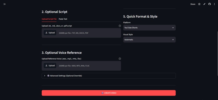Switch to the Upload Script File tab
Screen dimensions: 218x100
click(49, 19)
